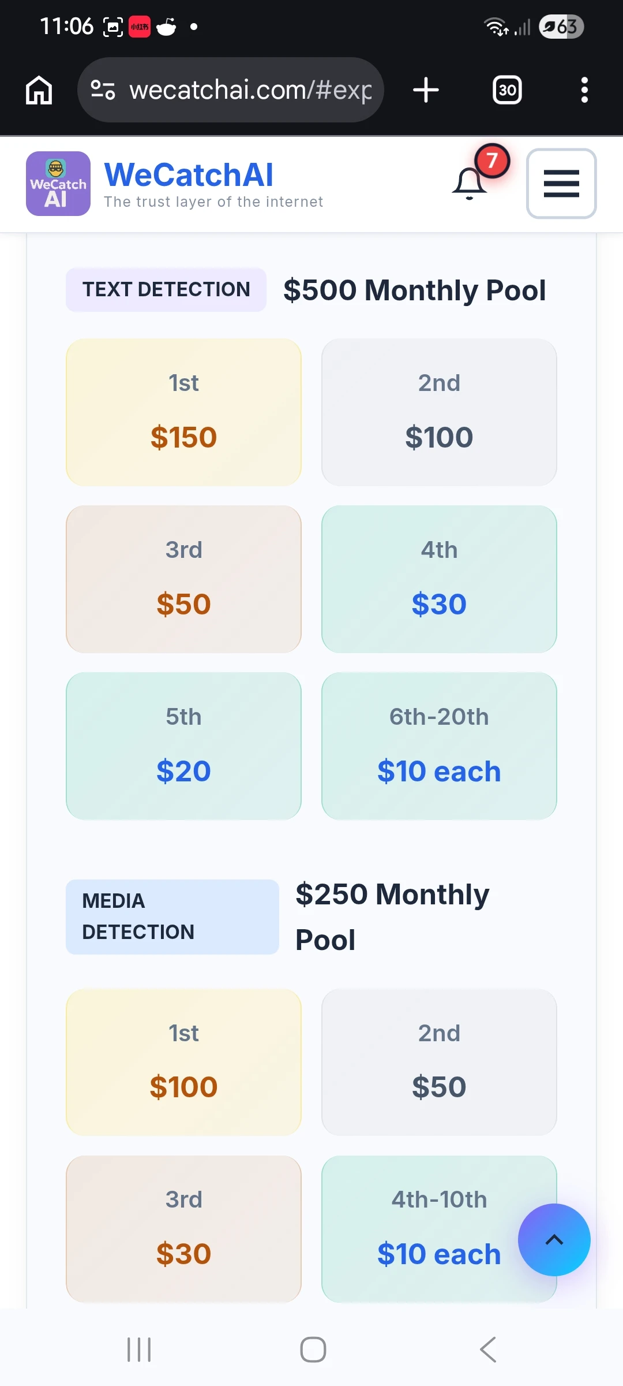Click the WeCatchAI brand title link
The image size is (623, 1386).
click(189, 175)
